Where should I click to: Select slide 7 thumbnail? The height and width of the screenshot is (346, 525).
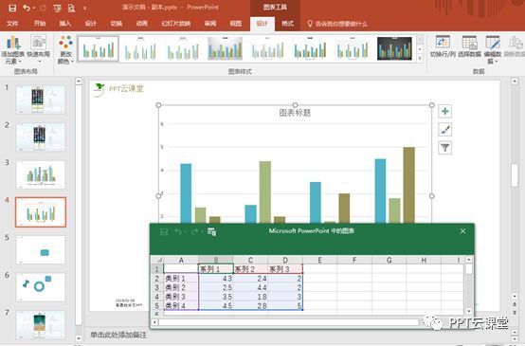click(41, 324)
